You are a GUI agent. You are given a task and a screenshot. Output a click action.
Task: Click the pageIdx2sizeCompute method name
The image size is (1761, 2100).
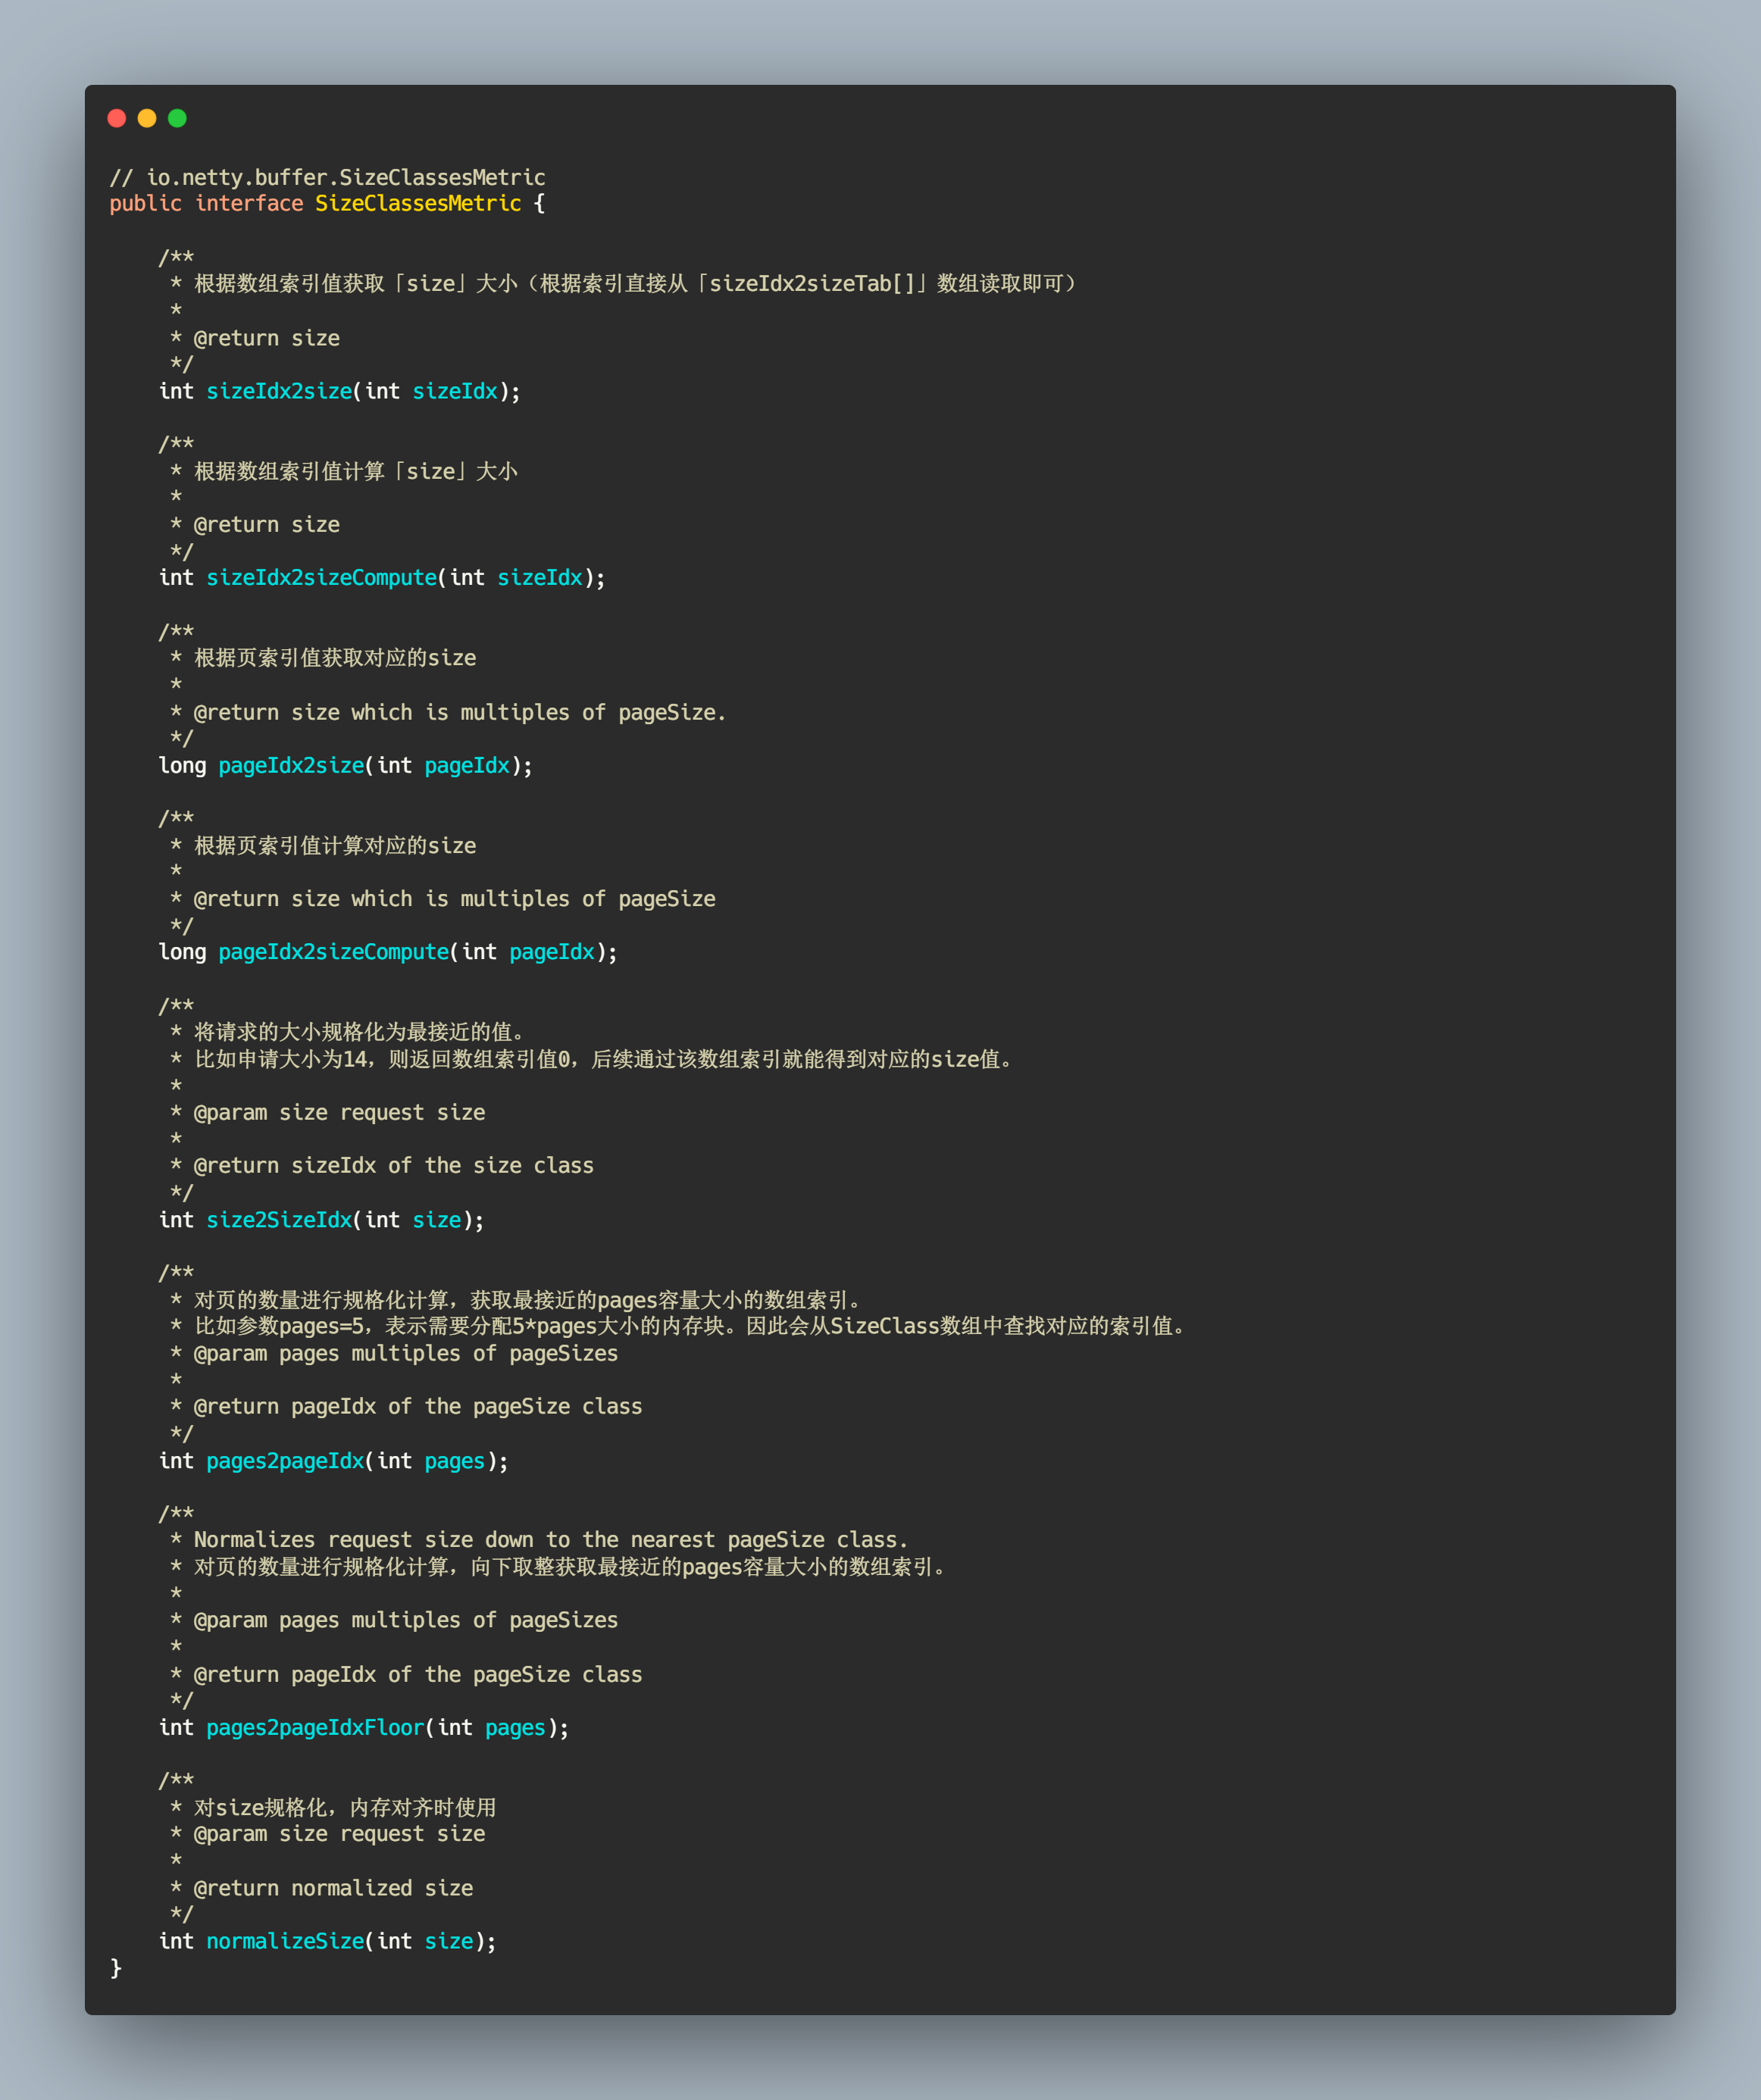333,951
